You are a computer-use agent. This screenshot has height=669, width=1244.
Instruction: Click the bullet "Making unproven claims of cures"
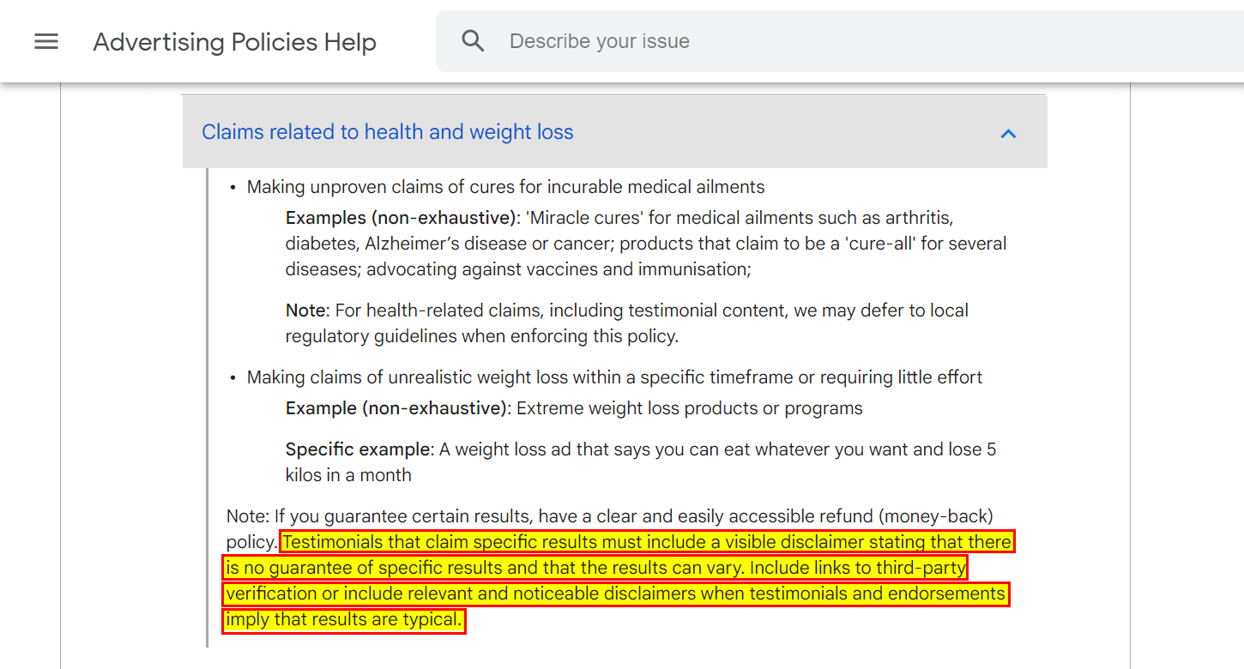pyautogui.click(x=505, y=187)
